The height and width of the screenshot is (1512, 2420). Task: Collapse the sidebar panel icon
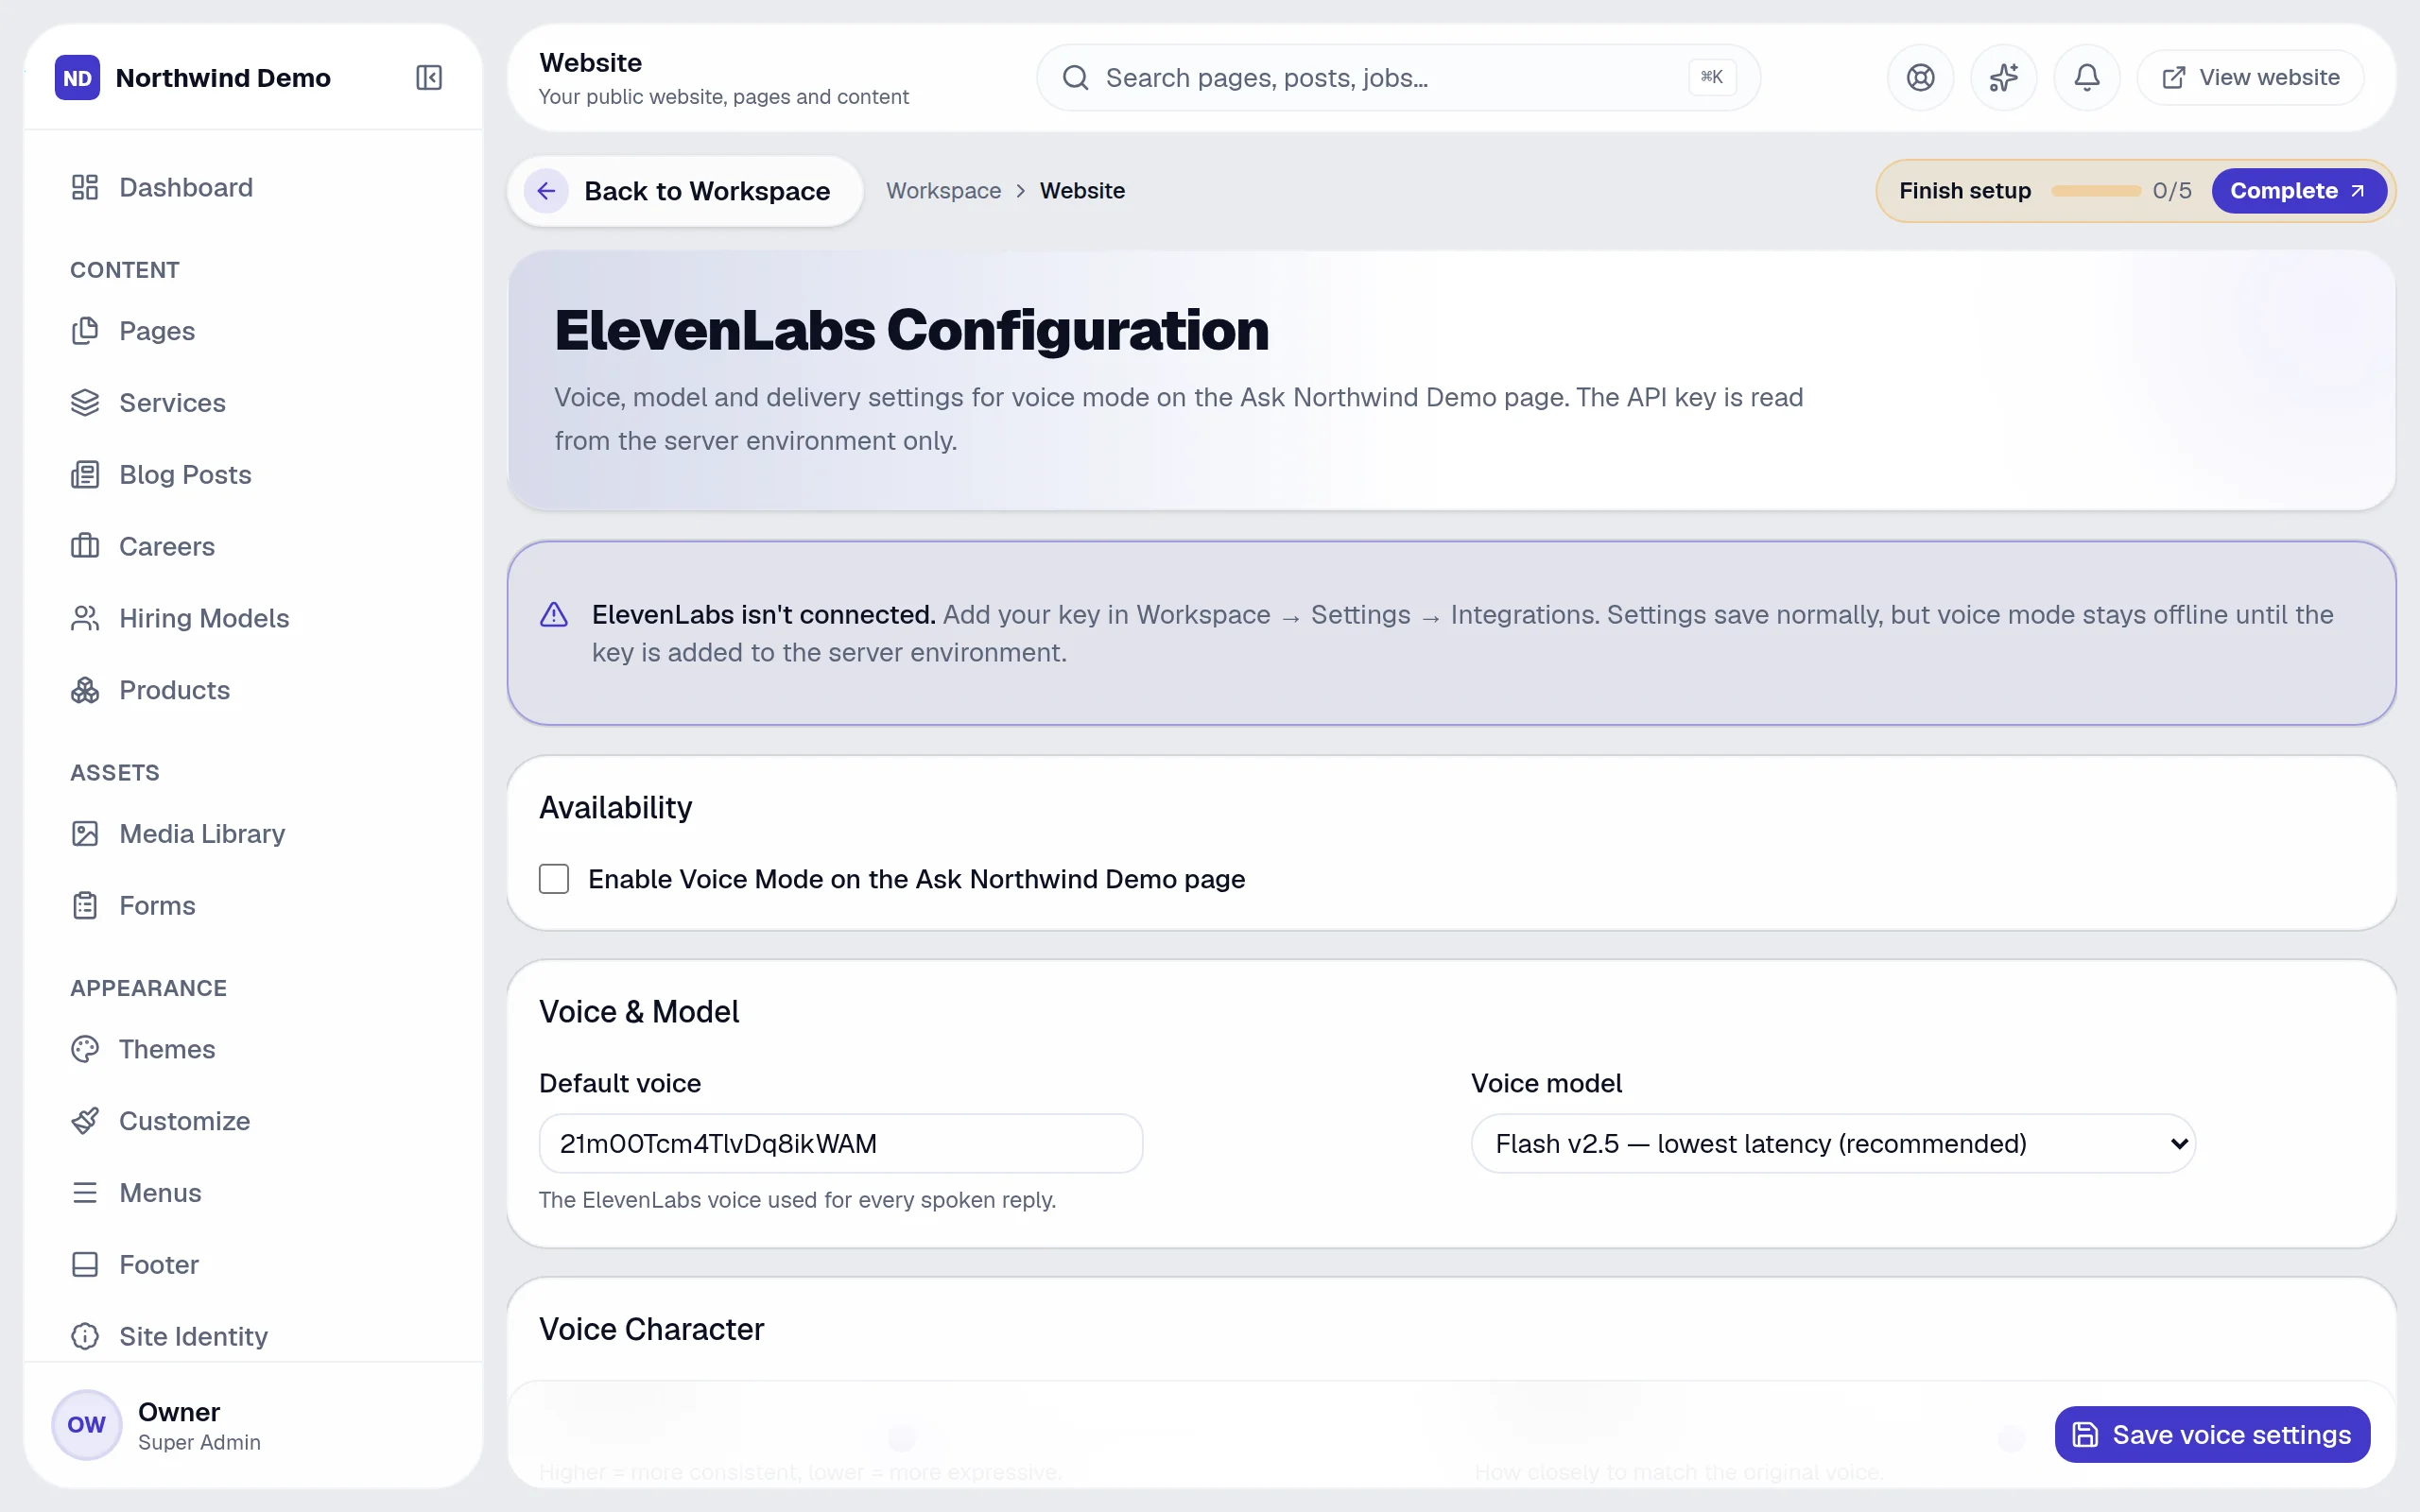[x=429, y=77]
